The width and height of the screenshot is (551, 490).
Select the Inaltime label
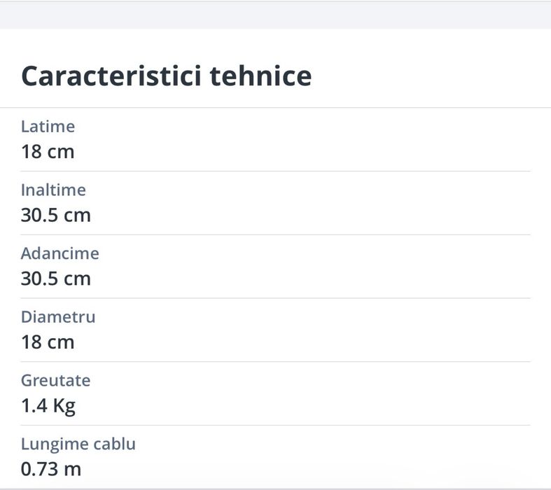click(x=53, y=190)
